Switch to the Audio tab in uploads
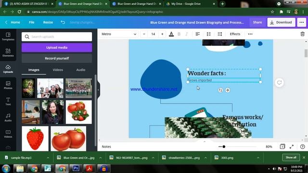 click(81, 70)
